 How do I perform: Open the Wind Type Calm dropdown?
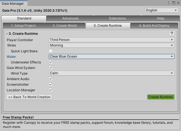(111, 73)
